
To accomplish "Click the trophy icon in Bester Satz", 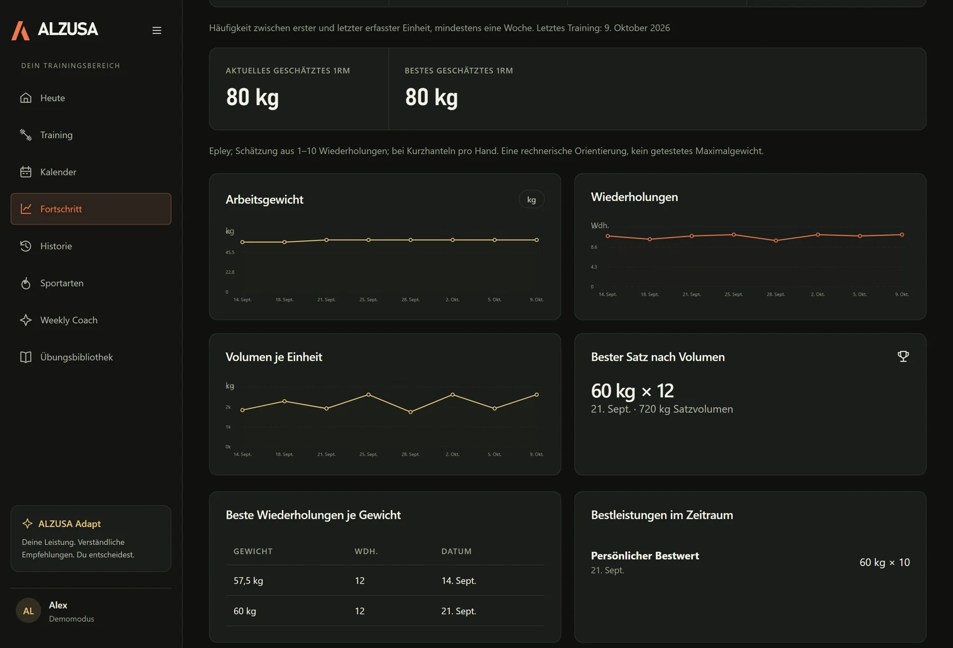I will 903,357.
